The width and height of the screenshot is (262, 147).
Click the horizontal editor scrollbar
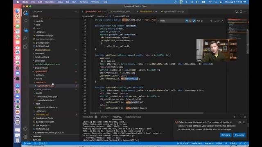point(147,113)
